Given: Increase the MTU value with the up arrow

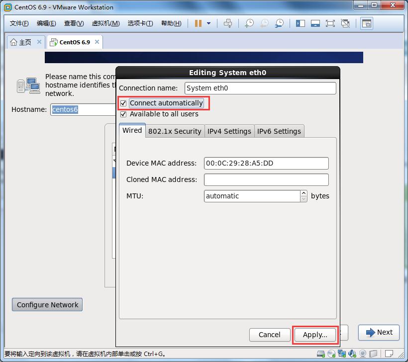Looking at the screenshot, I should [304, 193].
